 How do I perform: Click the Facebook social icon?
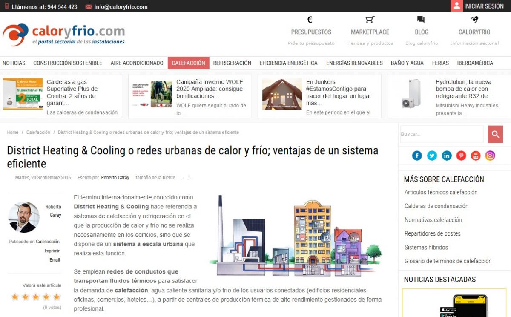pyautogui.click(x=417, y=156)
